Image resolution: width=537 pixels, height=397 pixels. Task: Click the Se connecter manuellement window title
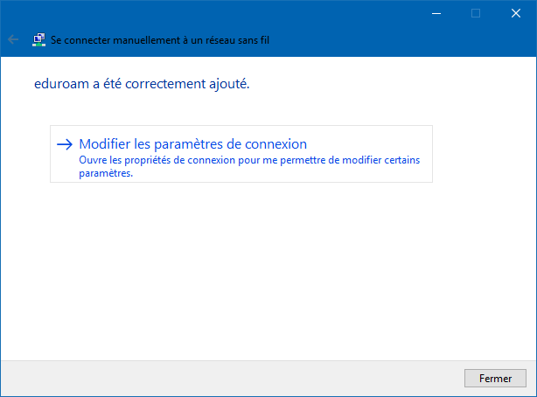click(160, 40)
